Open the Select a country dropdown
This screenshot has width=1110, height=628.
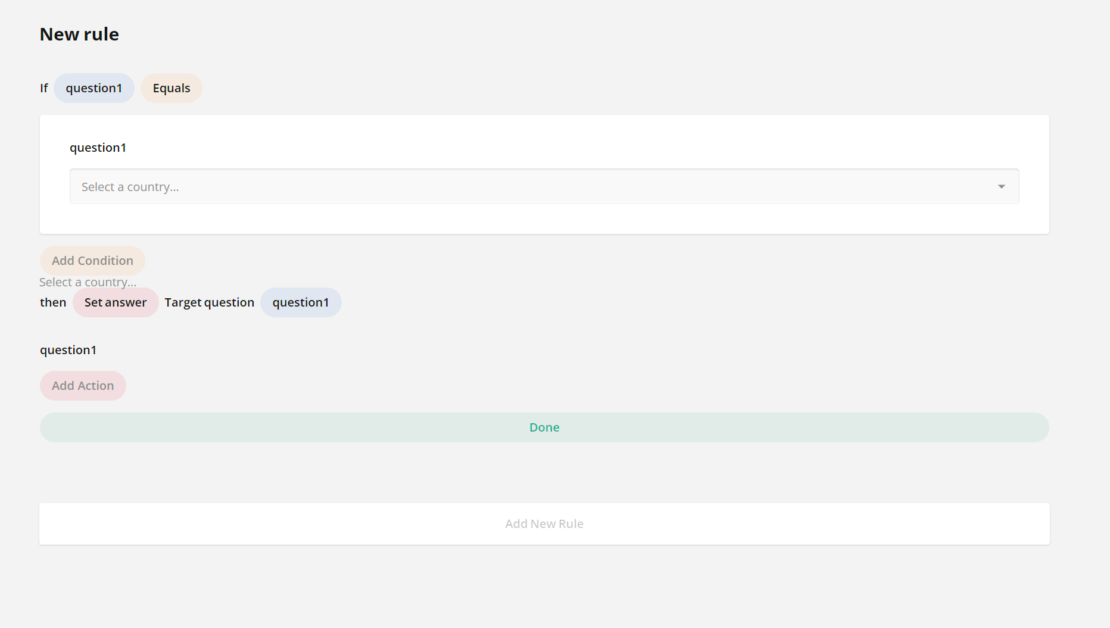[536, 186]
